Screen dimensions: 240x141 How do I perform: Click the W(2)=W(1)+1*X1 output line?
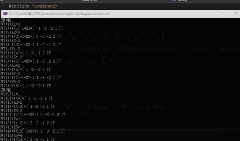(32, 28)
